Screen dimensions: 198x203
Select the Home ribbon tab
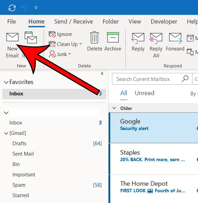[37, 21]
